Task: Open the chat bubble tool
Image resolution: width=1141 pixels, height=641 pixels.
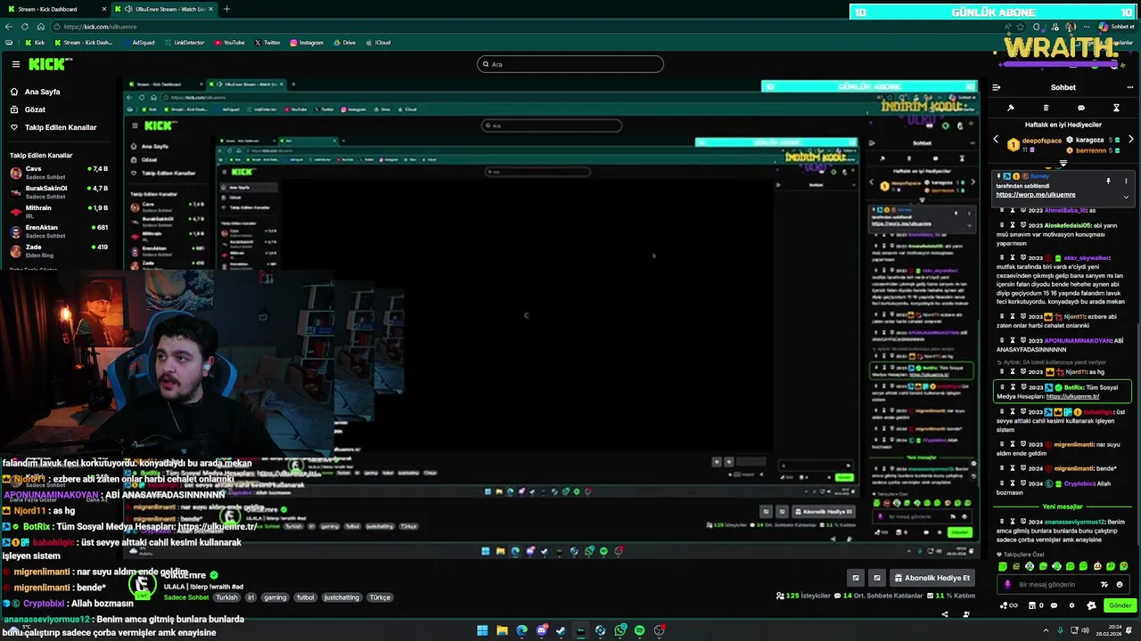Action: coord(1081,108)
